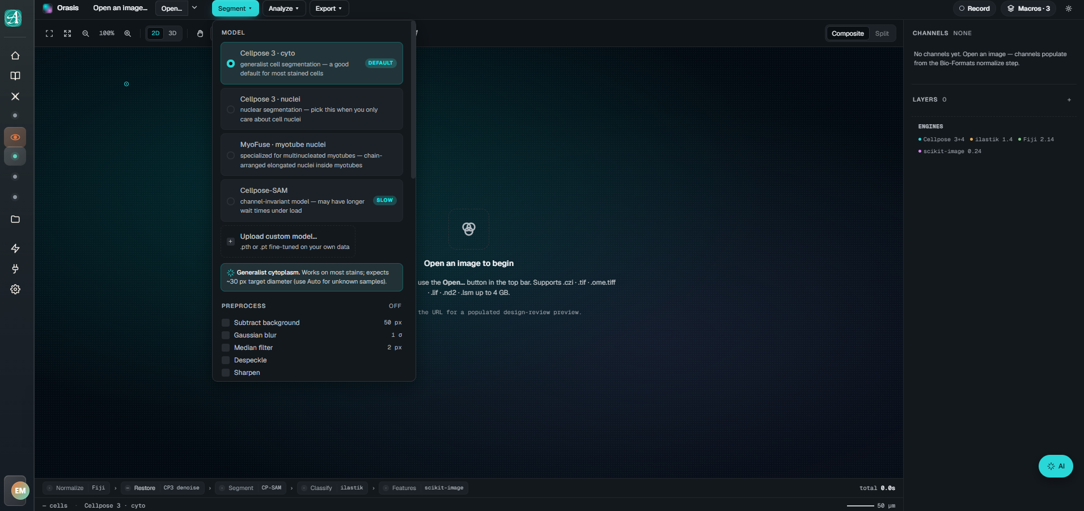Viewport: 1084px width, 511px height.
Task: Click the 'Open an image…' title text
Action: point(120,8)
